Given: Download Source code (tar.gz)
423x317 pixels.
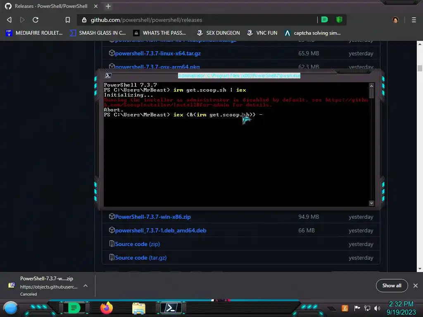Looking at the screenshot, I should (x=140, y=258).
